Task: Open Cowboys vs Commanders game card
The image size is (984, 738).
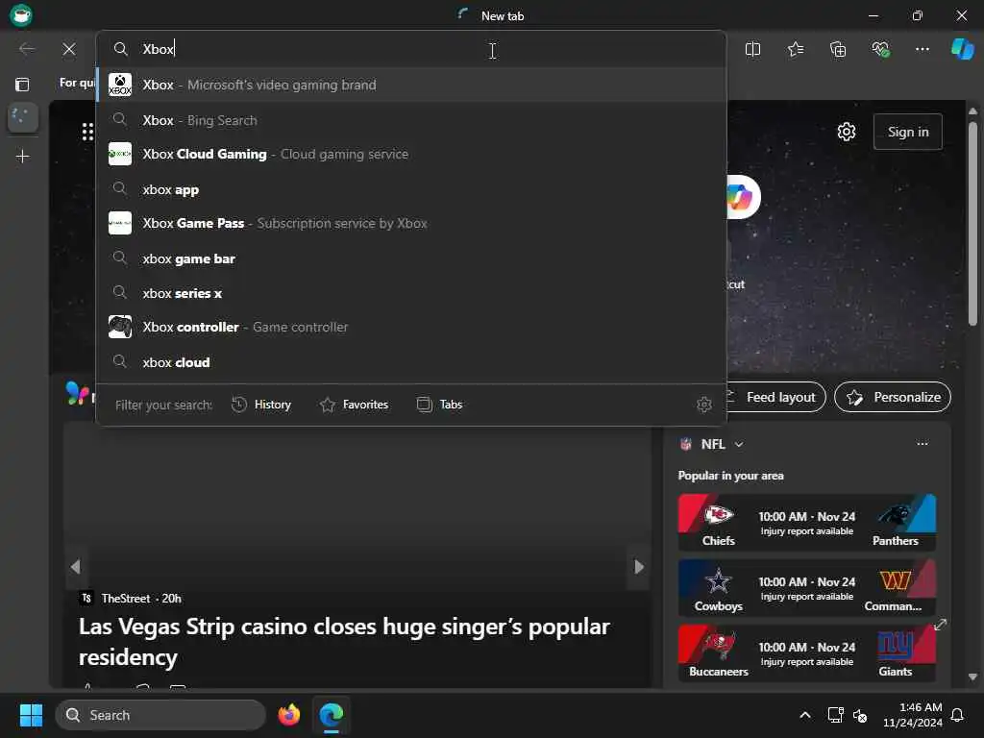Action: tap(807, 588)
